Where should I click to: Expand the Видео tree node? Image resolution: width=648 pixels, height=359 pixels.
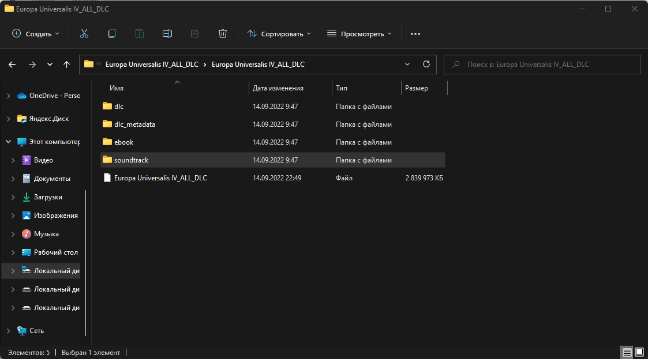click(x=13, y=160)
